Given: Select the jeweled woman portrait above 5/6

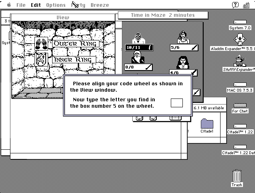Looking at the screenshot, I should click(x=183, y=37).
